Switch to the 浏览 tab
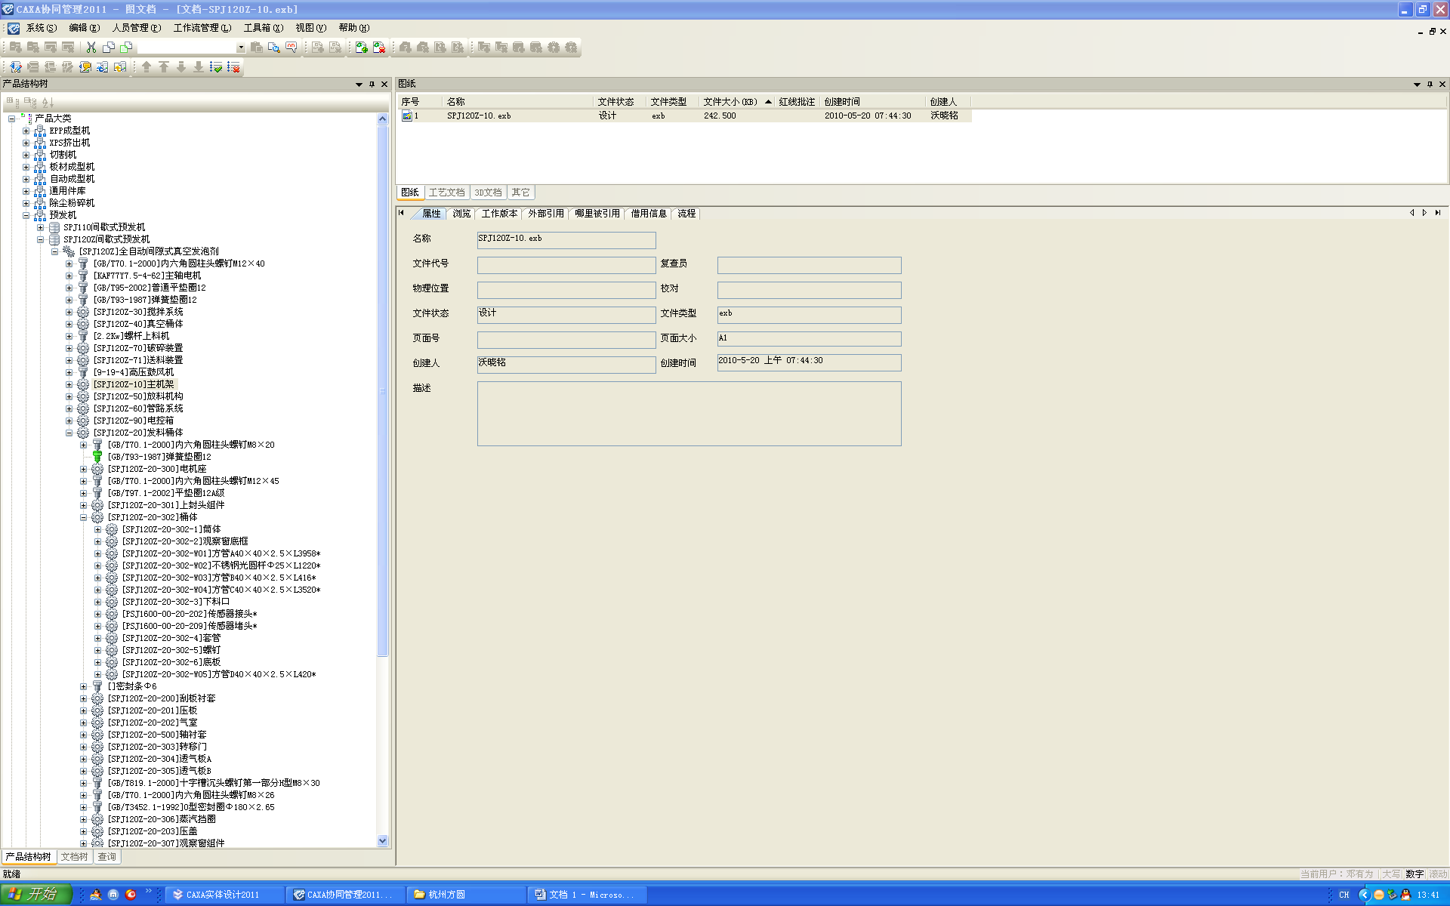The width and height of the screenshot is (1450, 906). 461,214
